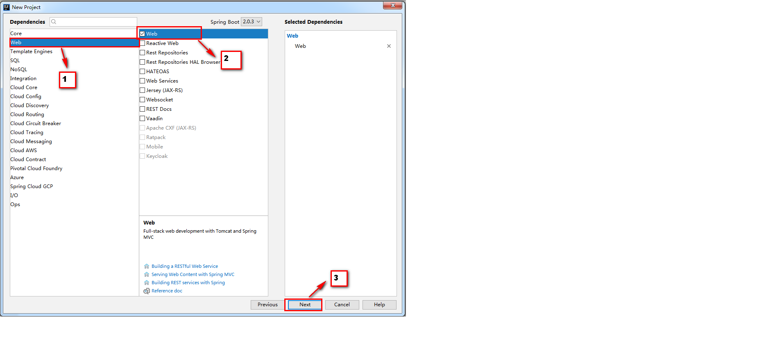Click the disabled Apache CXF (JAX-RS) entry

[171, 128]
